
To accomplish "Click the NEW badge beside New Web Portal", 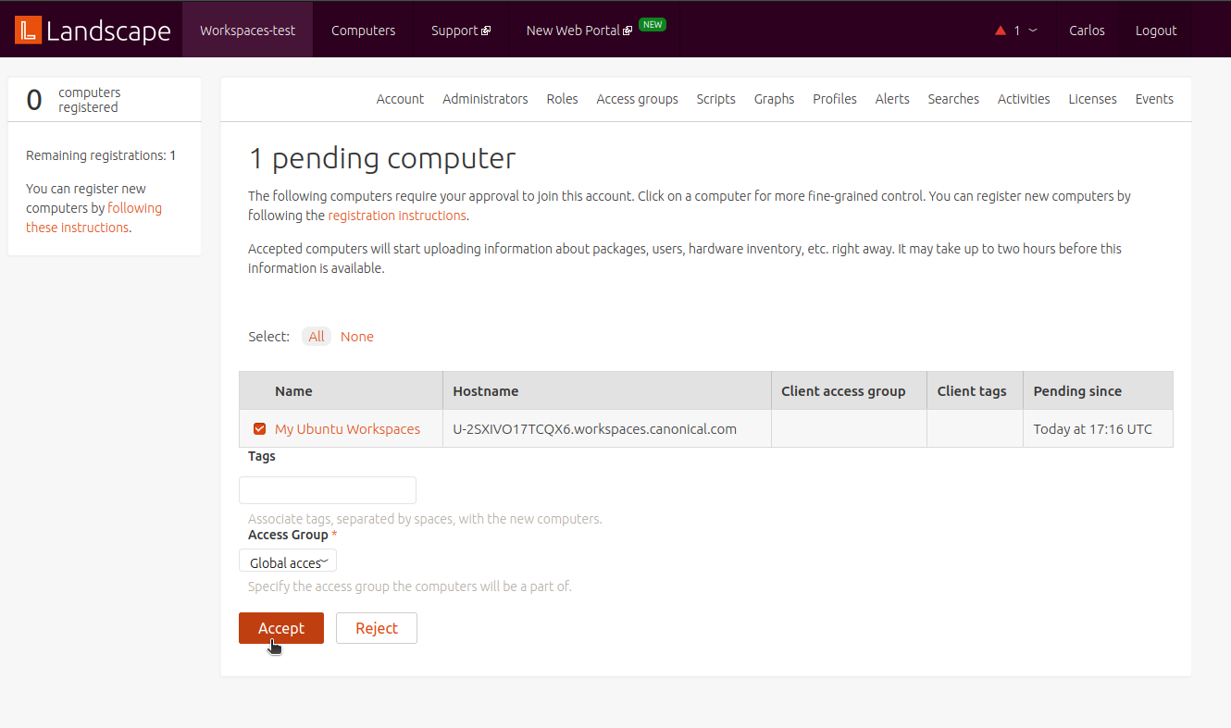I will click(x=653, y=25).
